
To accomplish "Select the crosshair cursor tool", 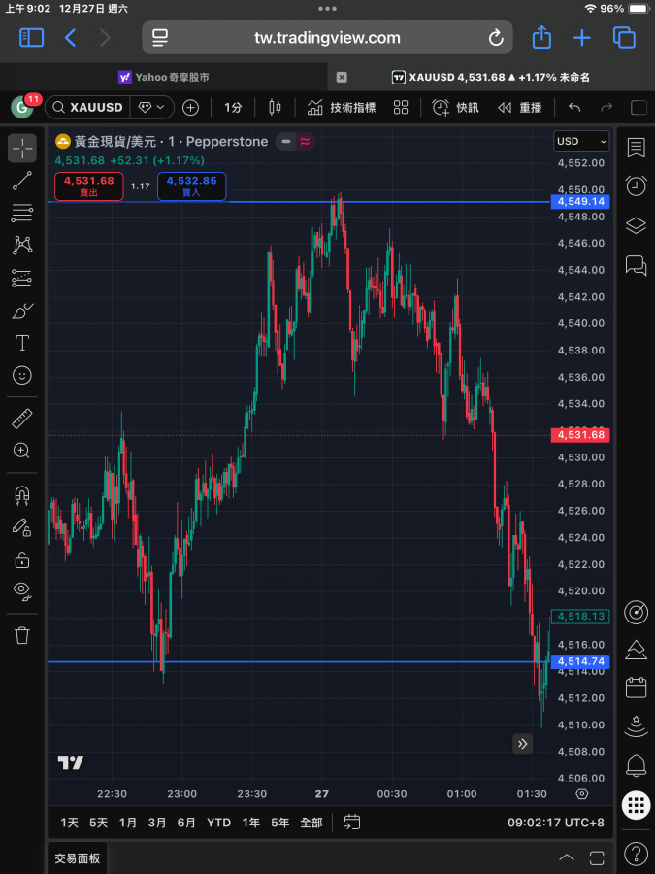I will pyautogui.click(x=22, y=149).
